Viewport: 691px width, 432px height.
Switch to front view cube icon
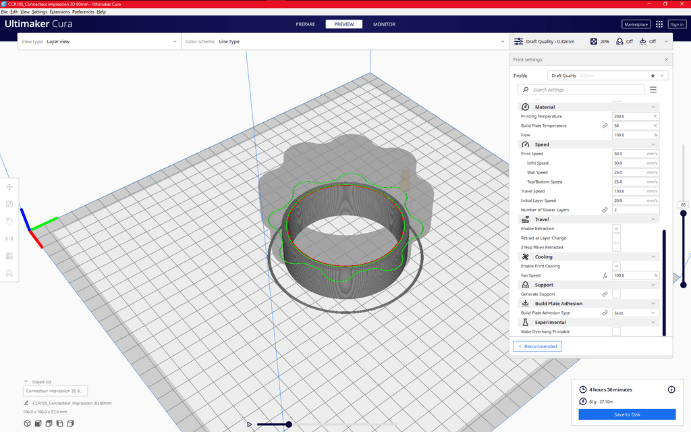[38, 423]
